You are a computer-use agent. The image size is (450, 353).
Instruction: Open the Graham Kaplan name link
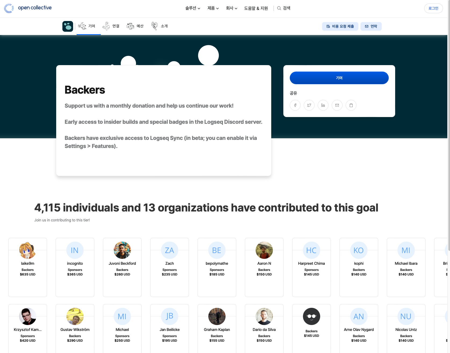[217, 330]
